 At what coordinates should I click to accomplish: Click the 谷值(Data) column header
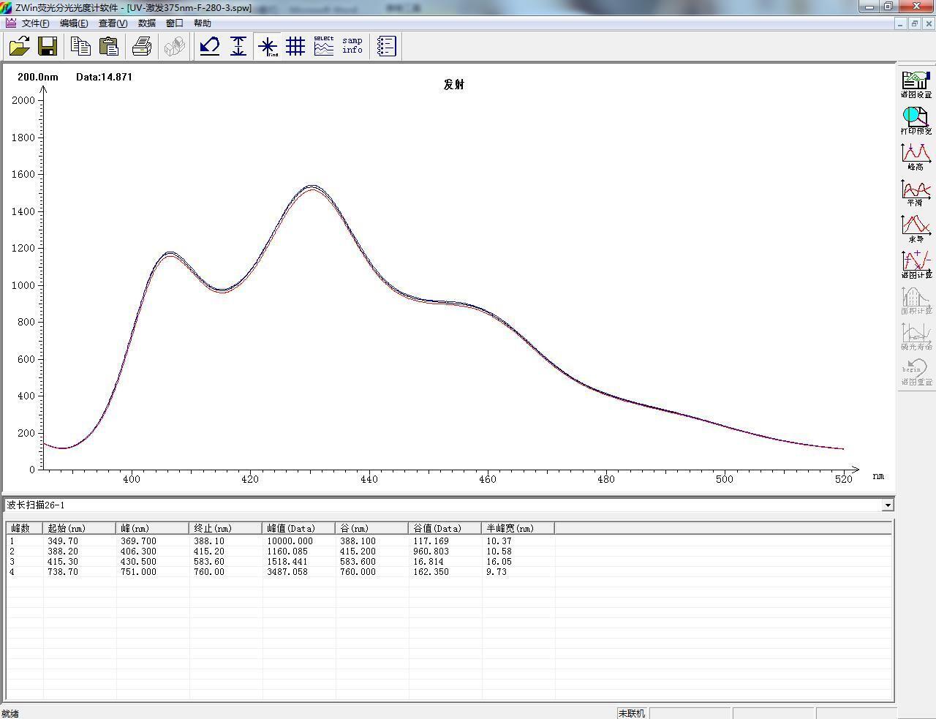445,528
